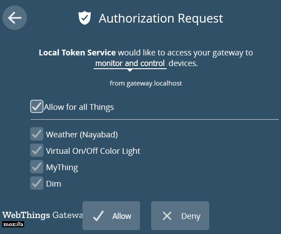
Task: Uncheck the Weather (Nayabad) checkbox
Action: point(37,134)
